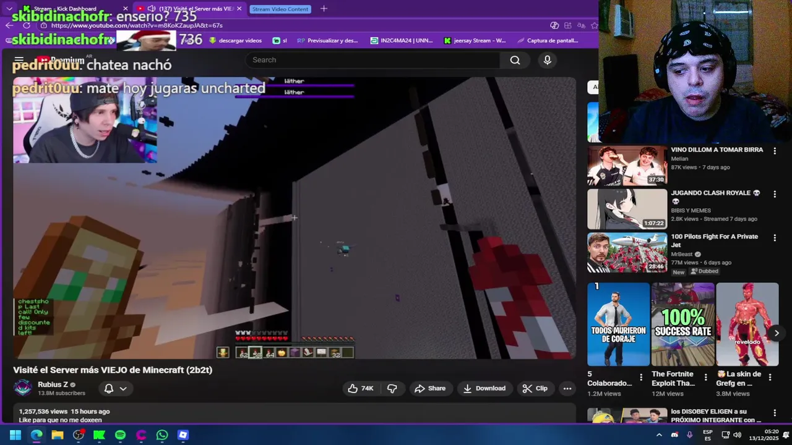This screenshot has width=792, height=445.
Task: Open options for '100 Pilots Fight' video
Action: coord(774,237)
